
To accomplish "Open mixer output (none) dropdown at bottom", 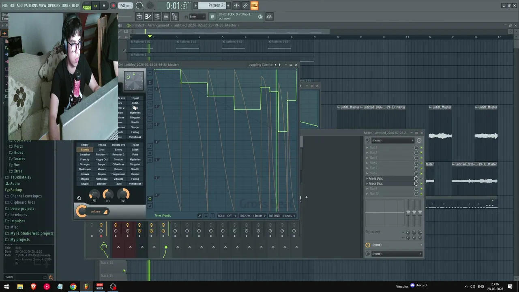I will point(396,254).
